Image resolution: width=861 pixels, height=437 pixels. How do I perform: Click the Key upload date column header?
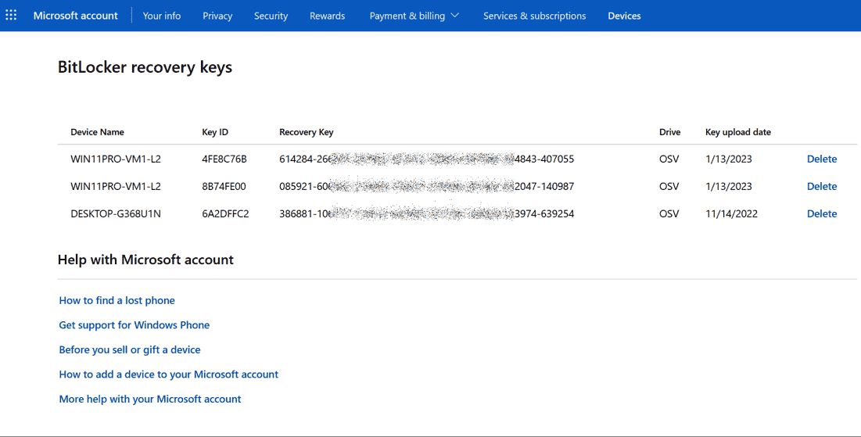[x=737, y=132]
